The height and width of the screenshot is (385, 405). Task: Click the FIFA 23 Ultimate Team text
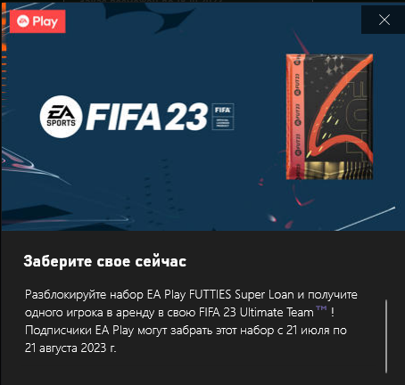[x=256, y=313]
